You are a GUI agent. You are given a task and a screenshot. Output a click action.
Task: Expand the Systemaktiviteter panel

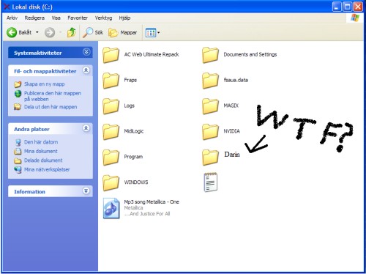(86, 52)
